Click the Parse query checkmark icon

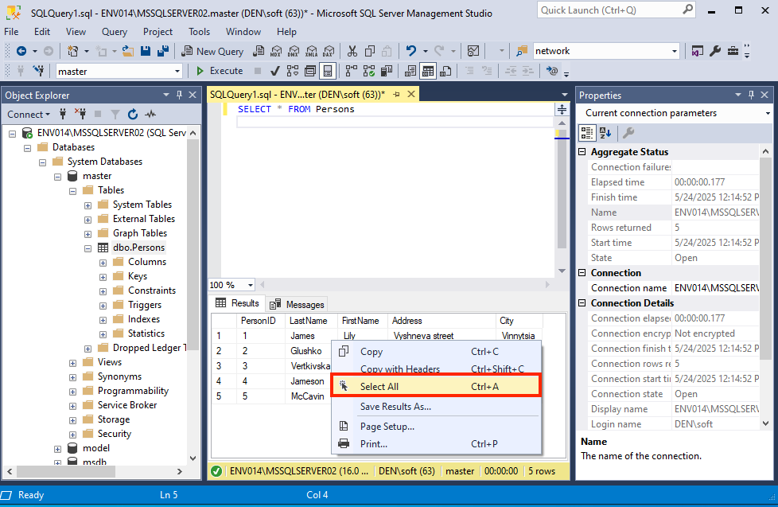[275, 71]
